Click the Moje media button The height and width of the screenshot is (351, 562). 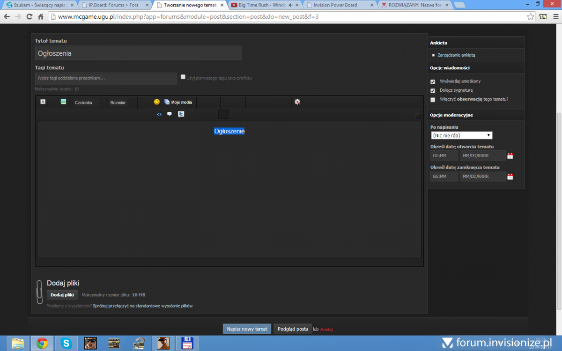(178, 102)
